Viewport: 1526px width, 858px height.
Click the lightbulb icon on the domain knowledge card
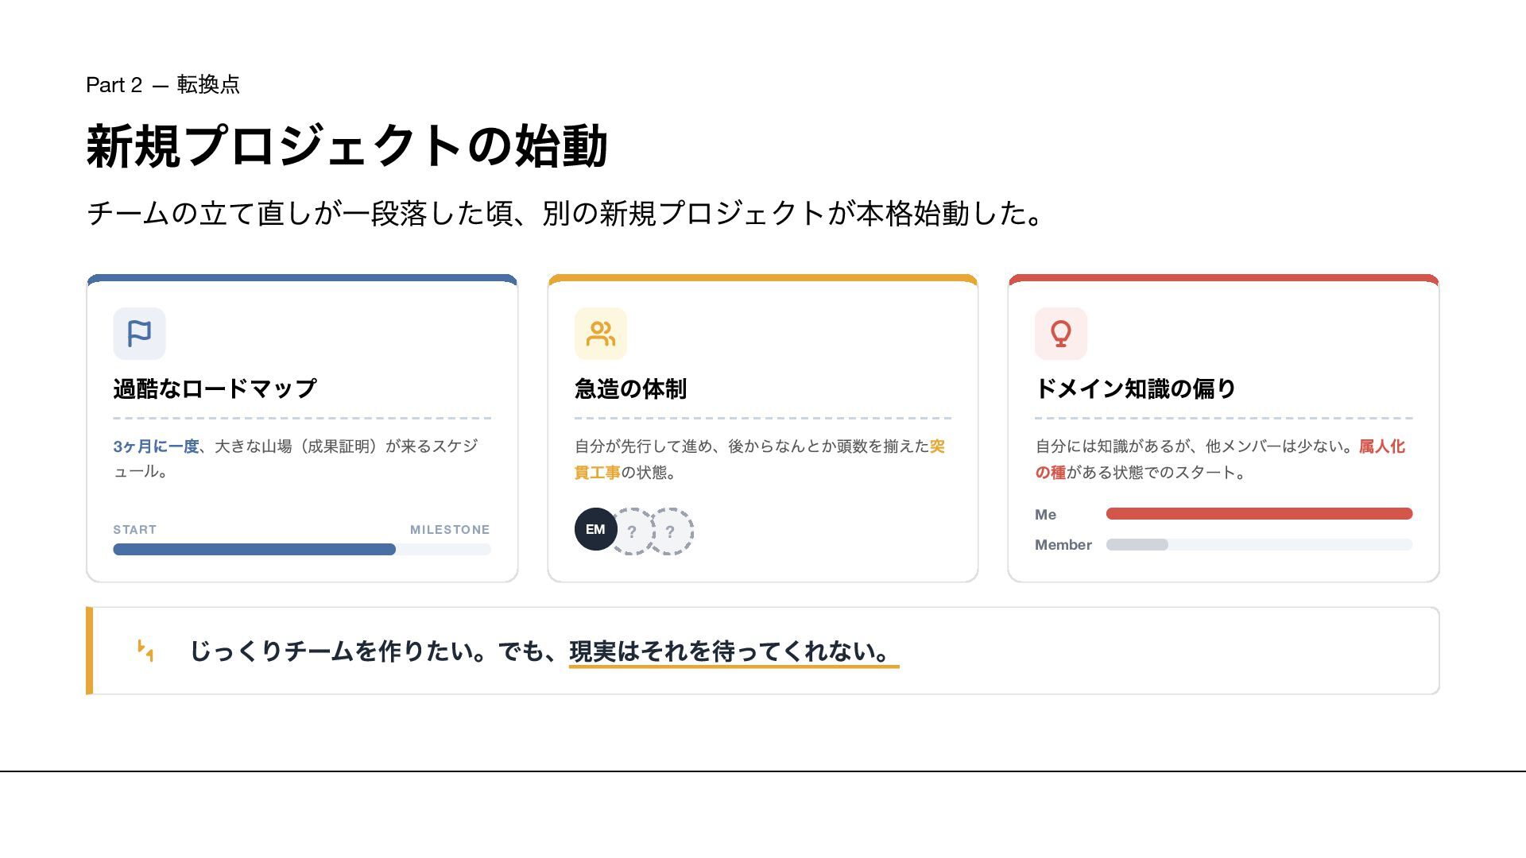pyautogui.click(x=1060, y=334)
